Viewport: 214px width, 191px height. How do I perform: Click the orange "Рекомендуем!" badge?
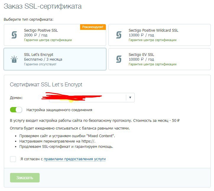(93, 27)
